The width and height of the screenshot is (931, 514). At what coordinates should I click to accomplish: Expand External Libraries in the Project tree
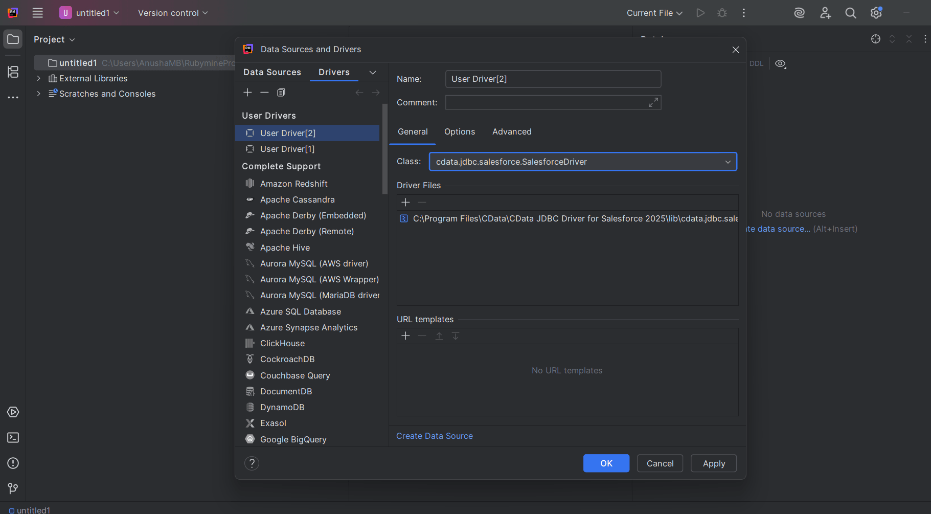(x=38, y=78)
